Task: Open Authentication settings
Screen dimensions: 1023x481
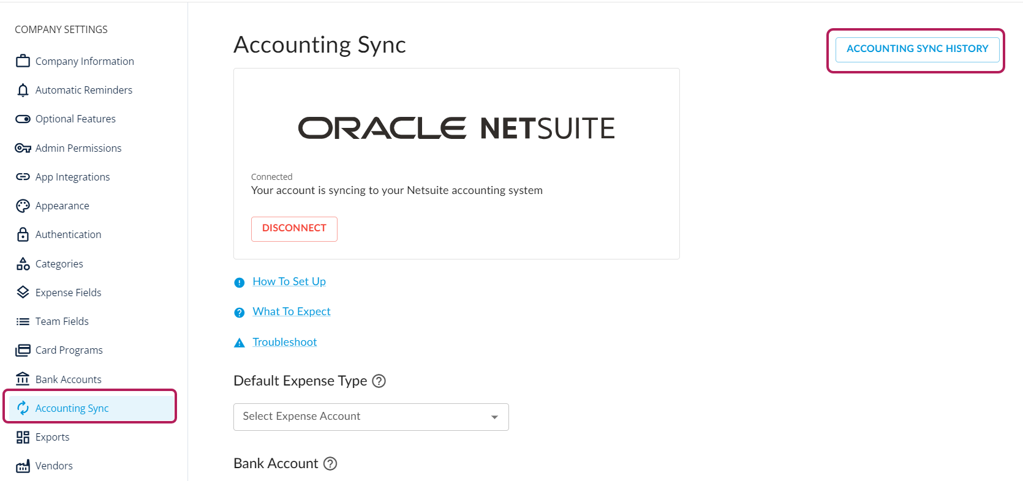Action: (x=69, y=234)
